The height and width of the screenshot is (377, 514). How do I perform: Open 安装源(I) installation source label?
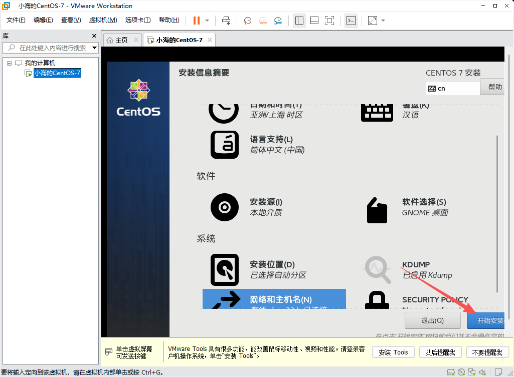point(266,202)
